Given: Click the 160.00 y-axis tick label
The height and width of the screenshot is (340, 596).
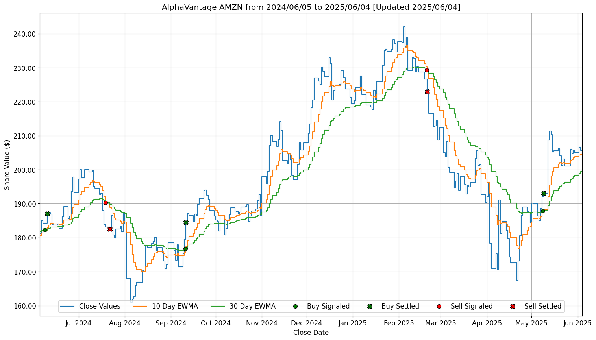Looking at the screenshot, I should tap(24, 306).
